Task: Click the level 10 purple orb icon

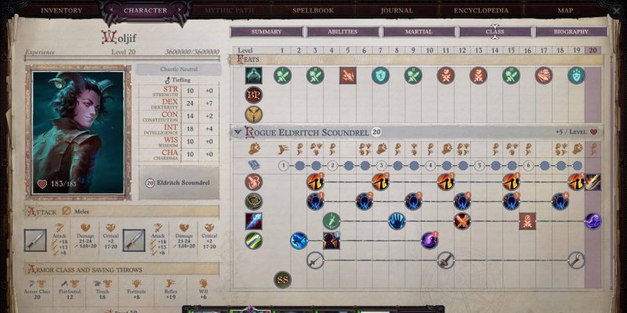Action: click(429, 240)
